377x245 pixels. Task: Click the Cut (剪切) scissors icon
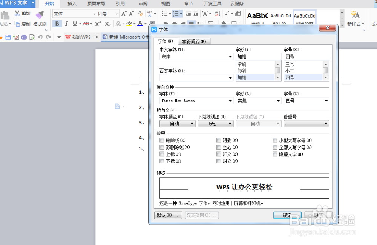(x=17, y=13)
